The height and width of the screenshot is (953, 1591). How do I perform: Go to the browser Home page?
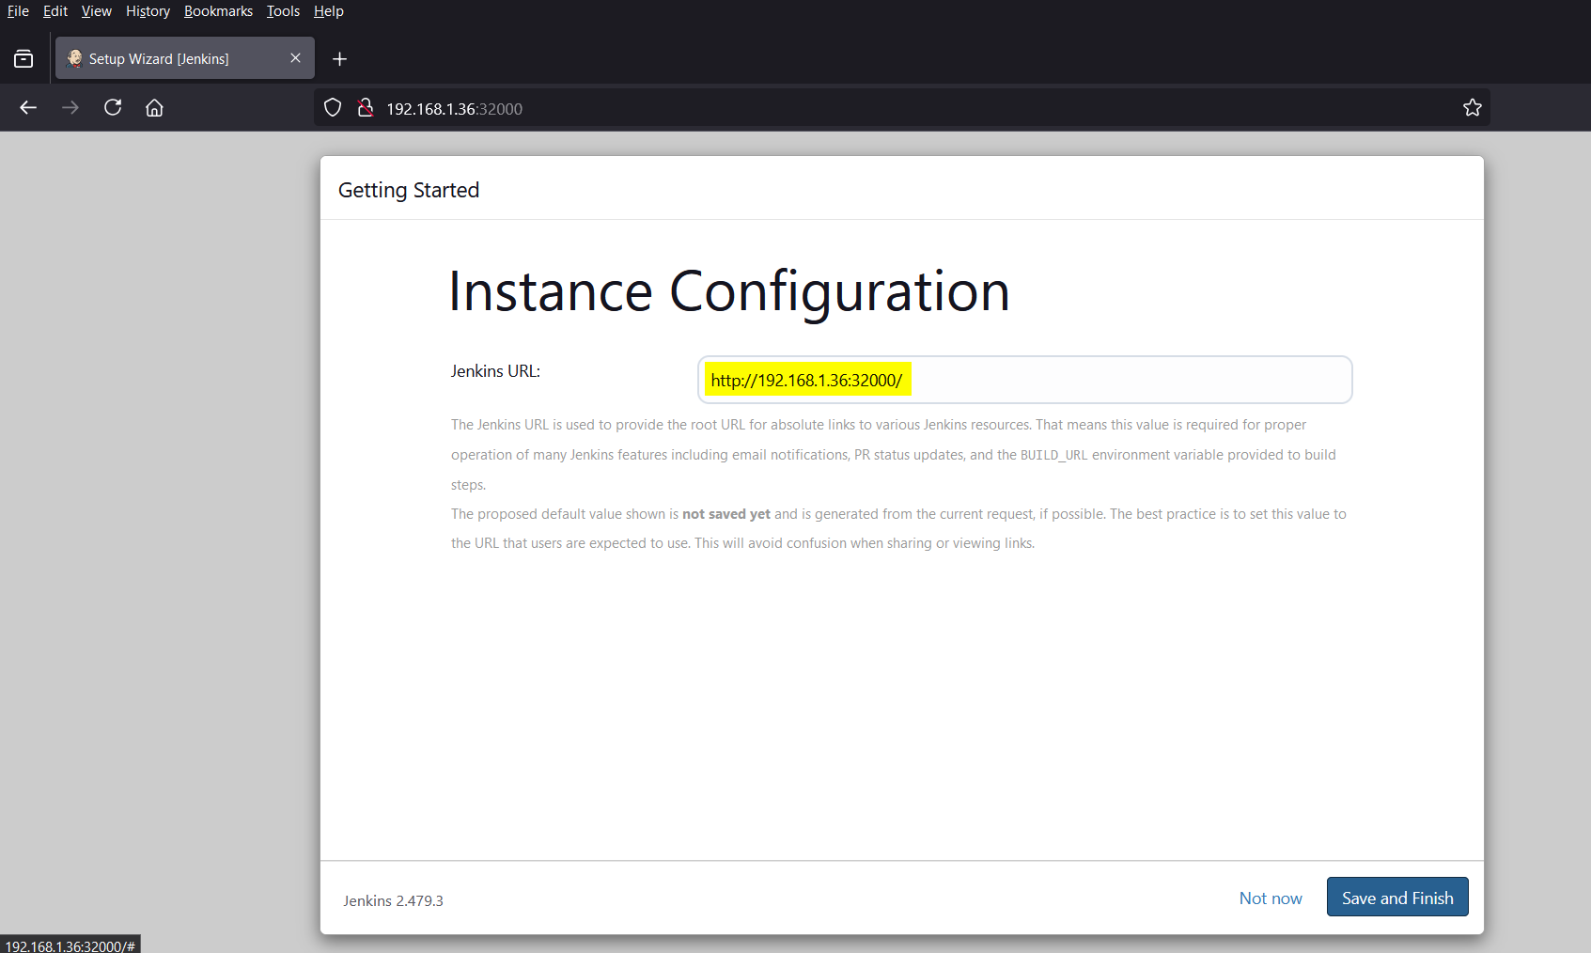coord(155,108)
